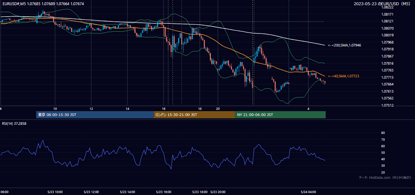Image resolution: width=415 pixels, height=195 pixels.
Task: Click the RSI(14) 37.2858 indicator label
Action: click(x=14, y=123)
